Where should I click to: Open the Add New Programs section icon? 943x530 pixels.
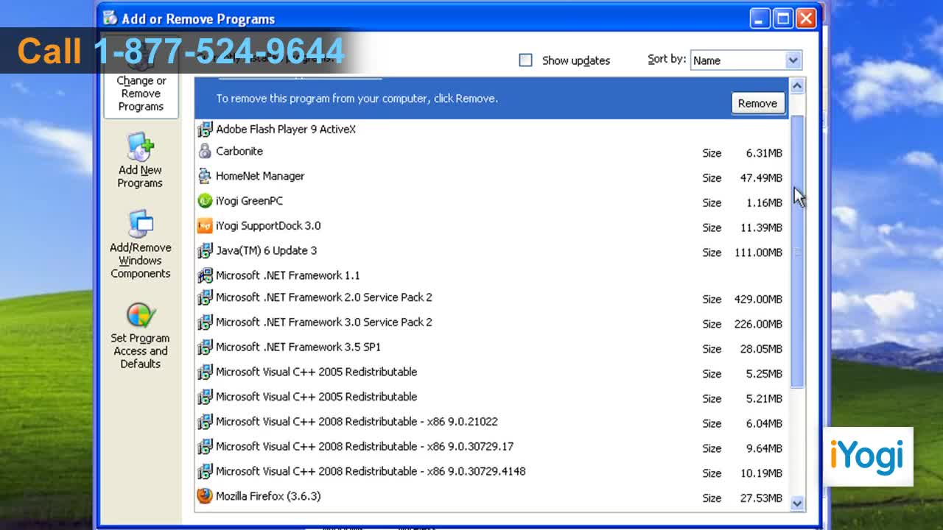[140, 147]
